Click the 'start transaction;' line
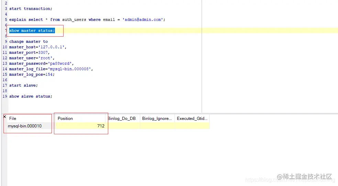The height and width of the screenshot is (186, 338). (x=31, y=9)
